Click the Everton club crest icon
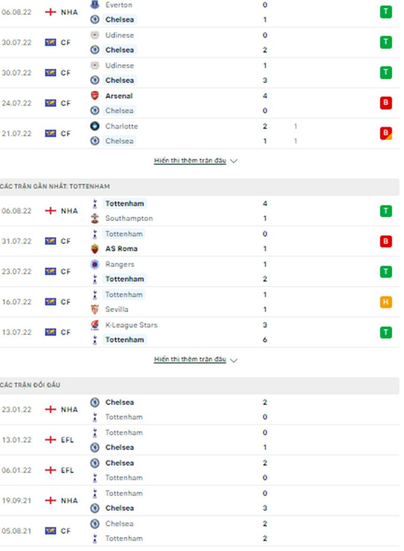Screen dimensions: 404x551 94,5
